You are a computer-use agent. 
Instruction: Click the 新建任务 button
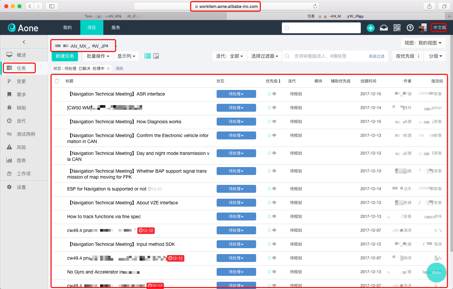pos(65,56)
